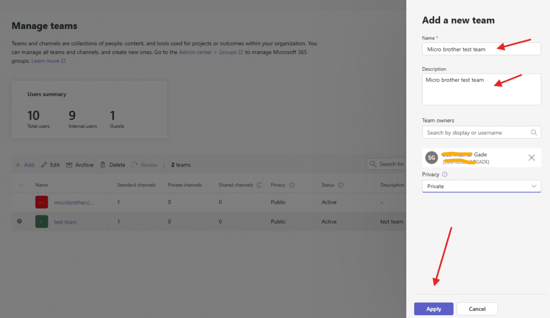Click the team Name input field
Viewport: 550px width, 318px height.
coord(481,49)
